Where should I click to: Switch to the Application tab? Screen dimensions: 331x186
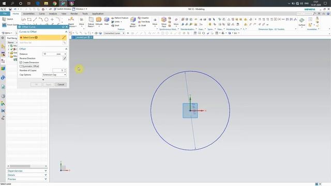pyautogui.click(x=98, y=14)
